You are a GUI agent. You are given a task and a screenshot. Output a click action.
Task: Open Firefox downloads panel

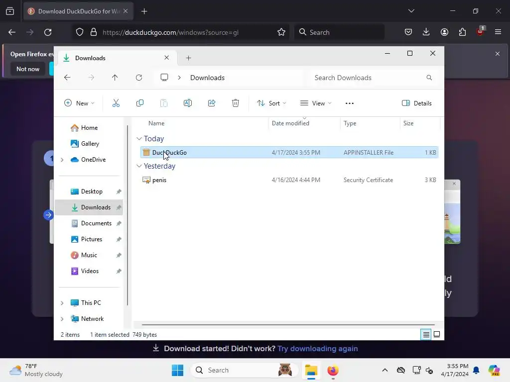tap(426, 32)
